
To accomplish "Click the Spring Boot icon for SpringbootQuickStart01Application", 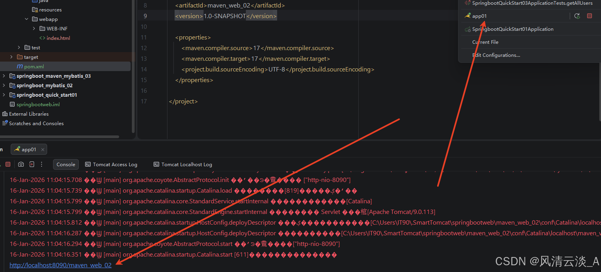I will (x=468, y=29).
